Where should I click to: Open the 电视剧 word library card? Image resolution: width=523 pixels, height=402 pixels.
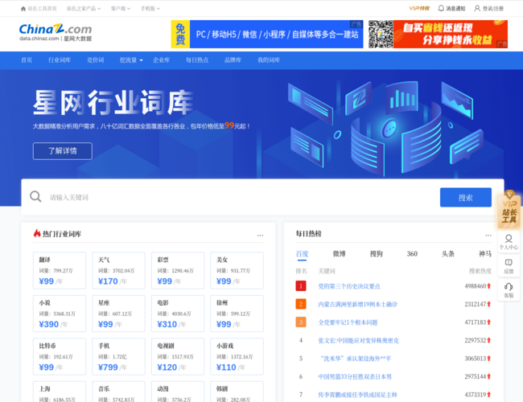click(x=178, y=356)
